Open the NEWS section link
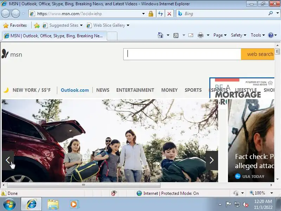Image resolution: width=281 pixels, height=211 pixels. tap(103, 90)
